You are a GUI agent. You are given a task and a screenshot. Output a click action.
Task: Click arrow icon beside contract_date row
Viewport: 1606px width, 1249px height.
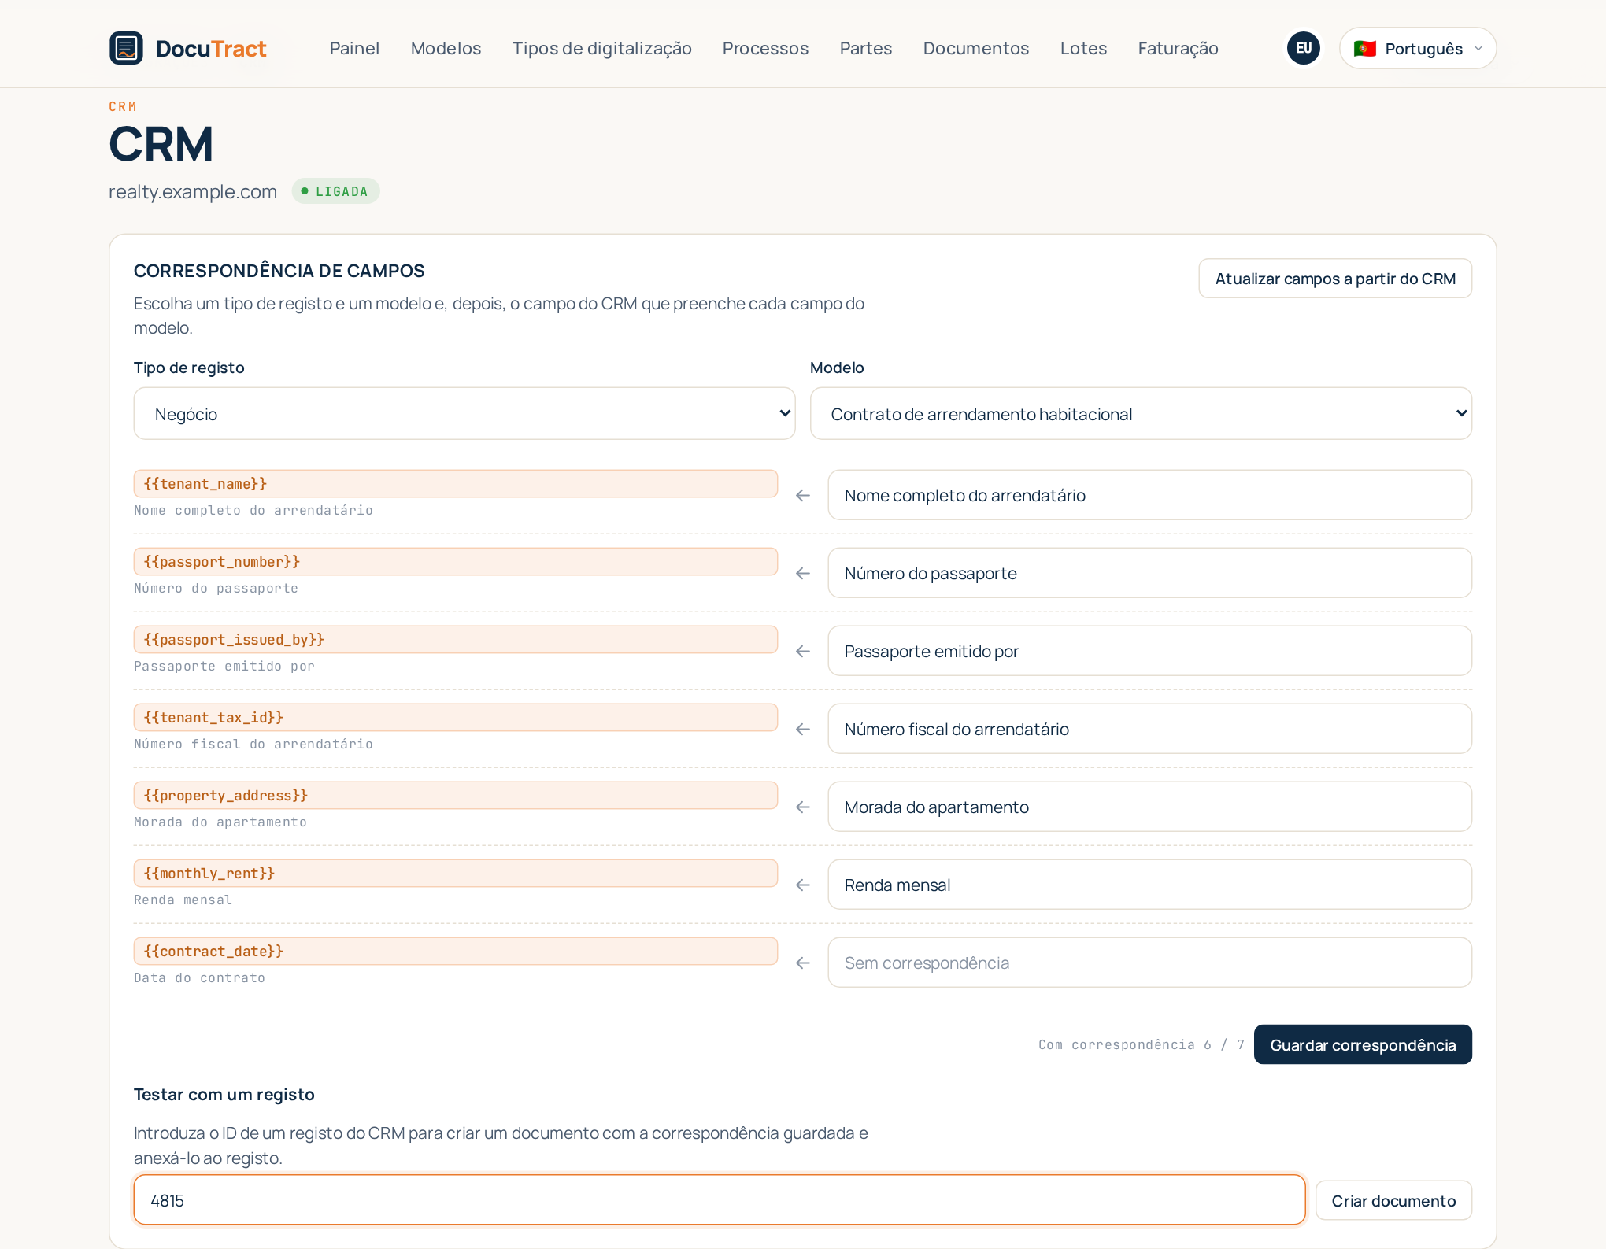(x=803, y=963)
